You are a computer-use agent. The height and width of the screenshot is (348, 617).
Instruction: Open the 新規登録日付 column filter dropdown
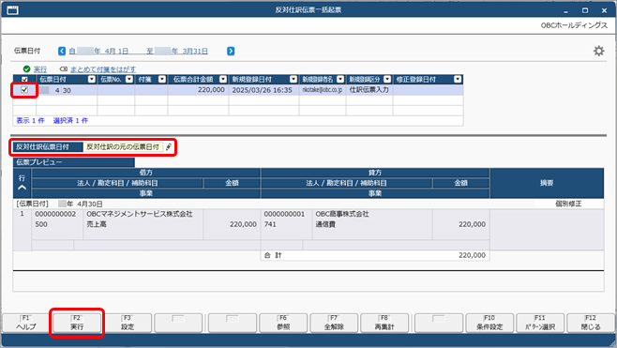click(x=293, y=79)
